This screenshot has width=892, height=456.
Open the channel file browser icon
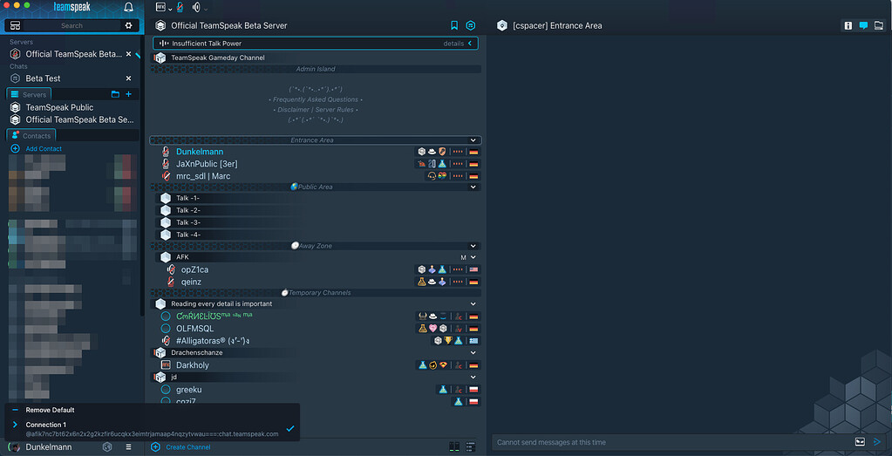point(878,25)
